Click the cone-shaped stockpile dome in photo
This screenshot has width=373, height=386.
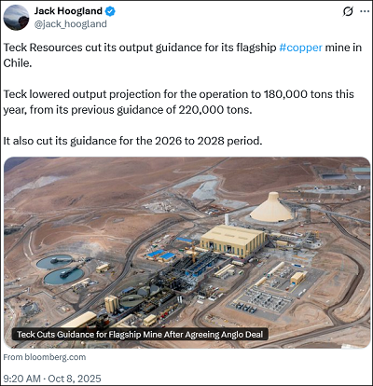[x=271, y=207]
